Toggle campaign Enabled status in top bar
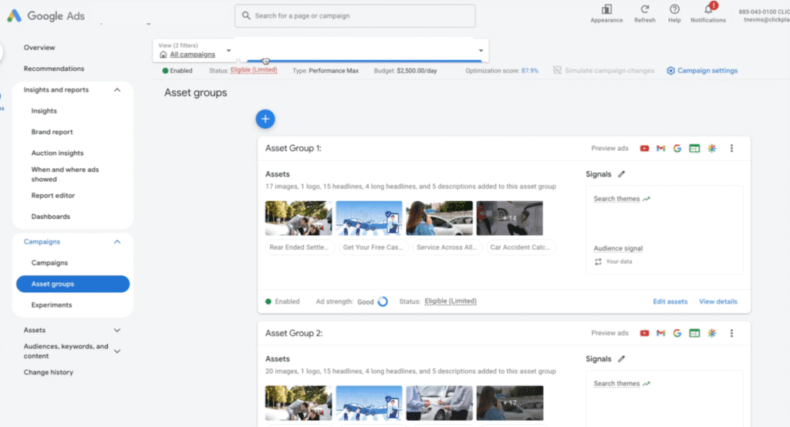 177,71
